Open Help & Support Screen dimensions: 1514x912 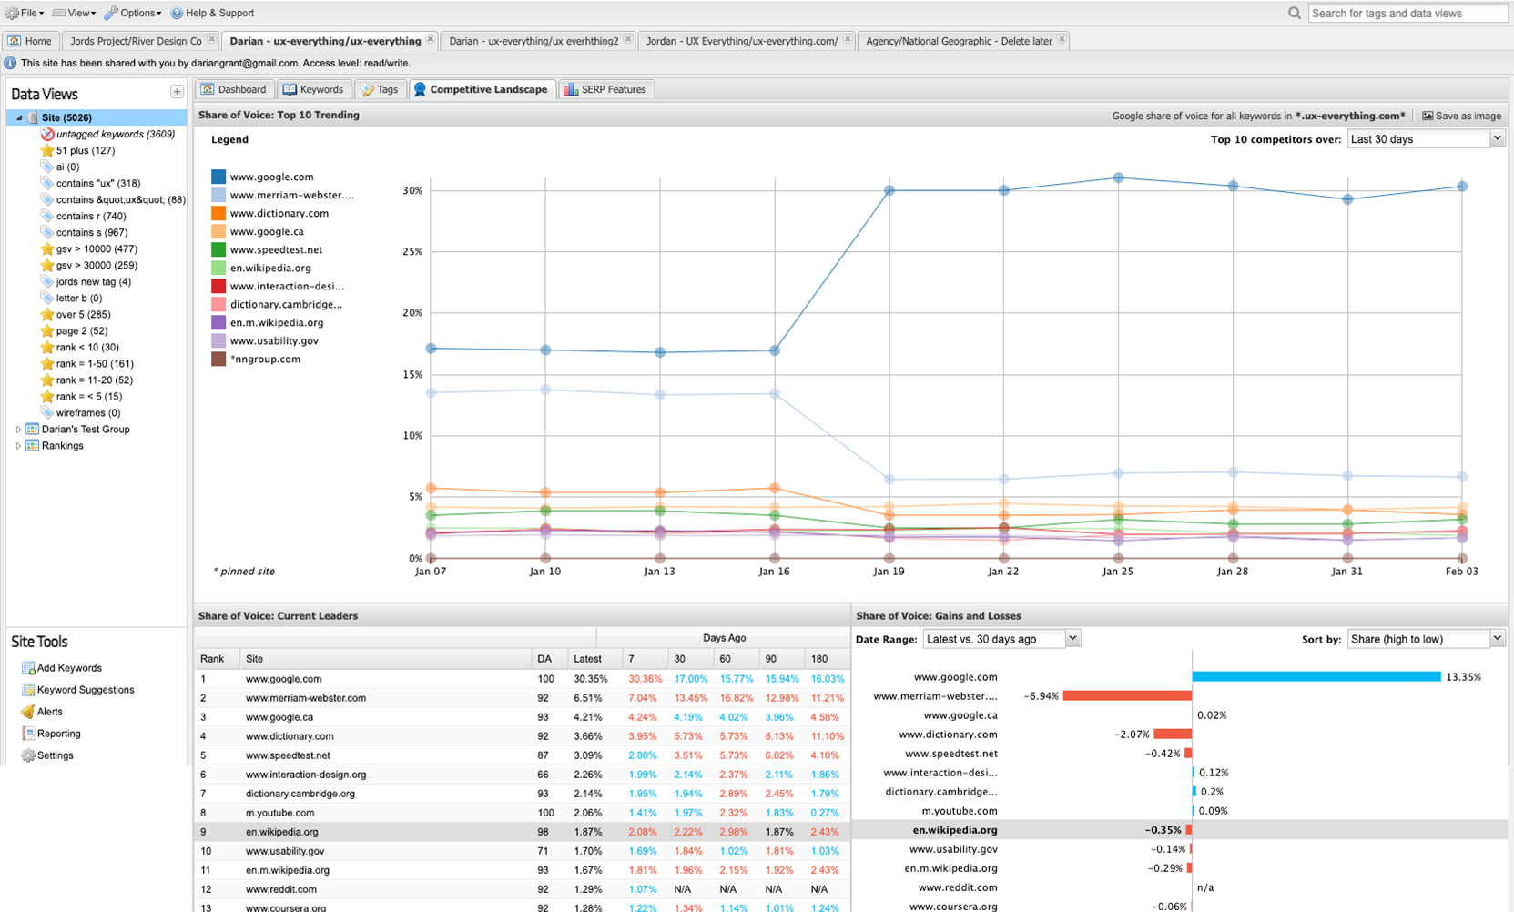pyautogui.click(x=213, y=13)
